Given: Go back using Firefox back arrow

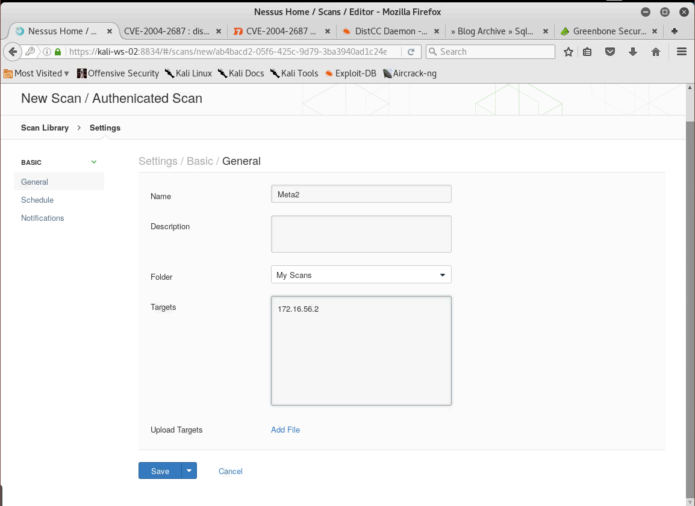Looking at the screenshot, I should pos(13,52).
